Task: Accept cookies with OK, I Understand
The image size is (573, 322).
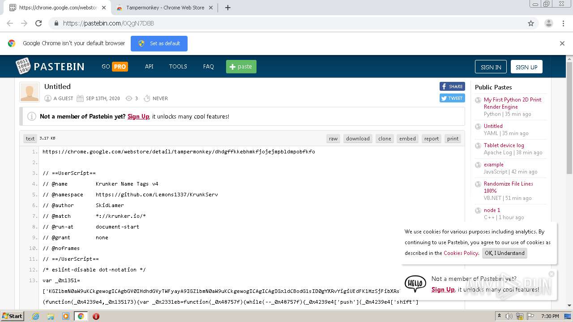Action: coord(505,253)
